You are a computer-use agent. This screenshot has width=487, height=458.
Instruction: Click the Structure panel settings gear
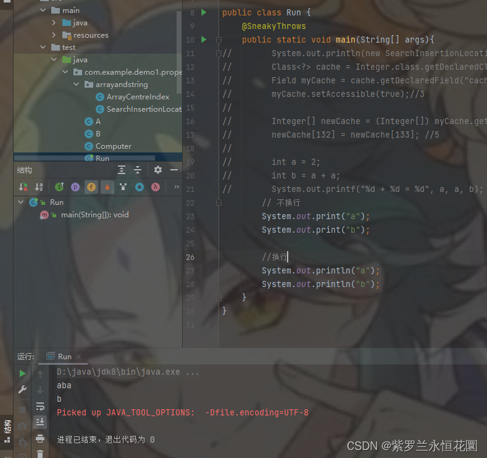[x=158, y=170]
